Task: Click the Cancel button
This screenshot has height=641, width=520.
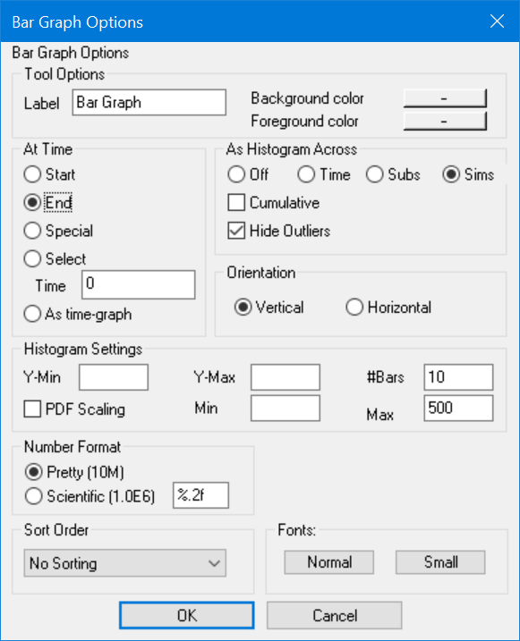Action: coord(334,615)
